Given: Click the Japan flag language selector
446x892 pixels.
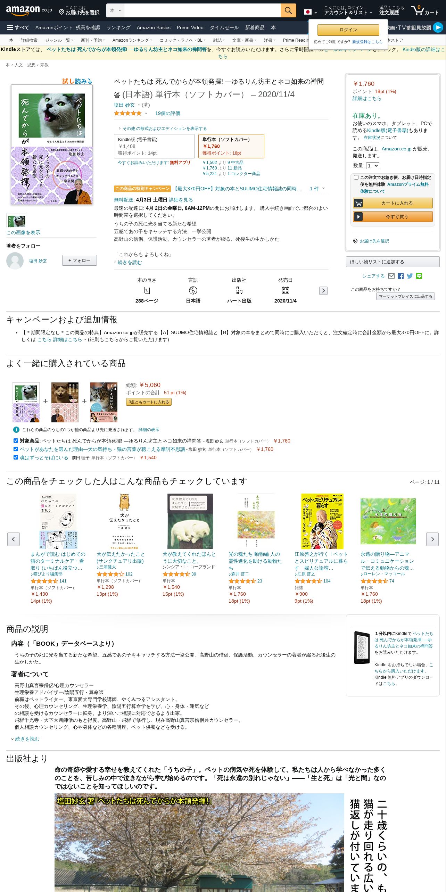Looking at the screenshot, I should point(311,12).
